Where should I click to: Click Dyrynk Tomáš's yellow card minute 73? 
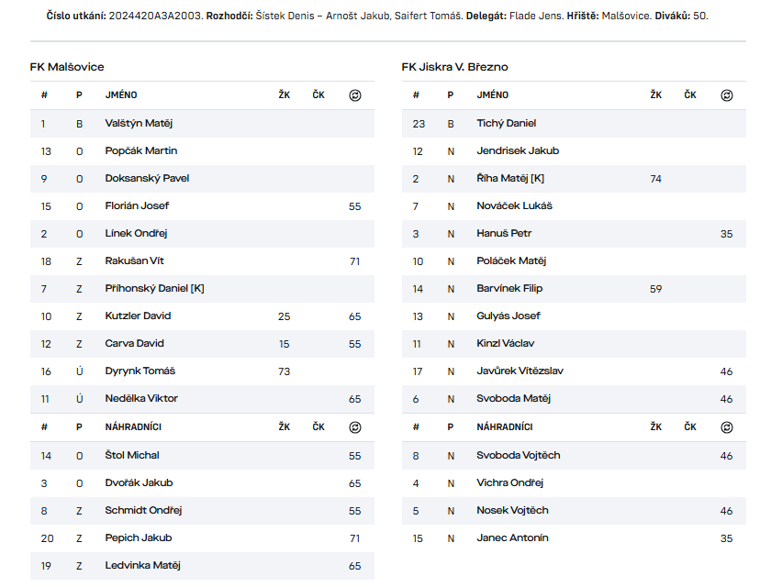[284, 371]
